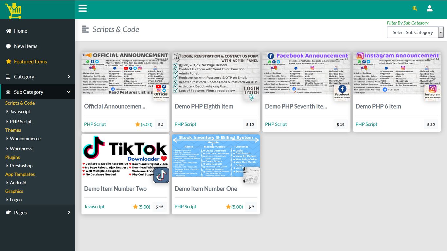Click the Home house icon
Viewport: 447px width, 251px height.
pos(9,31)
